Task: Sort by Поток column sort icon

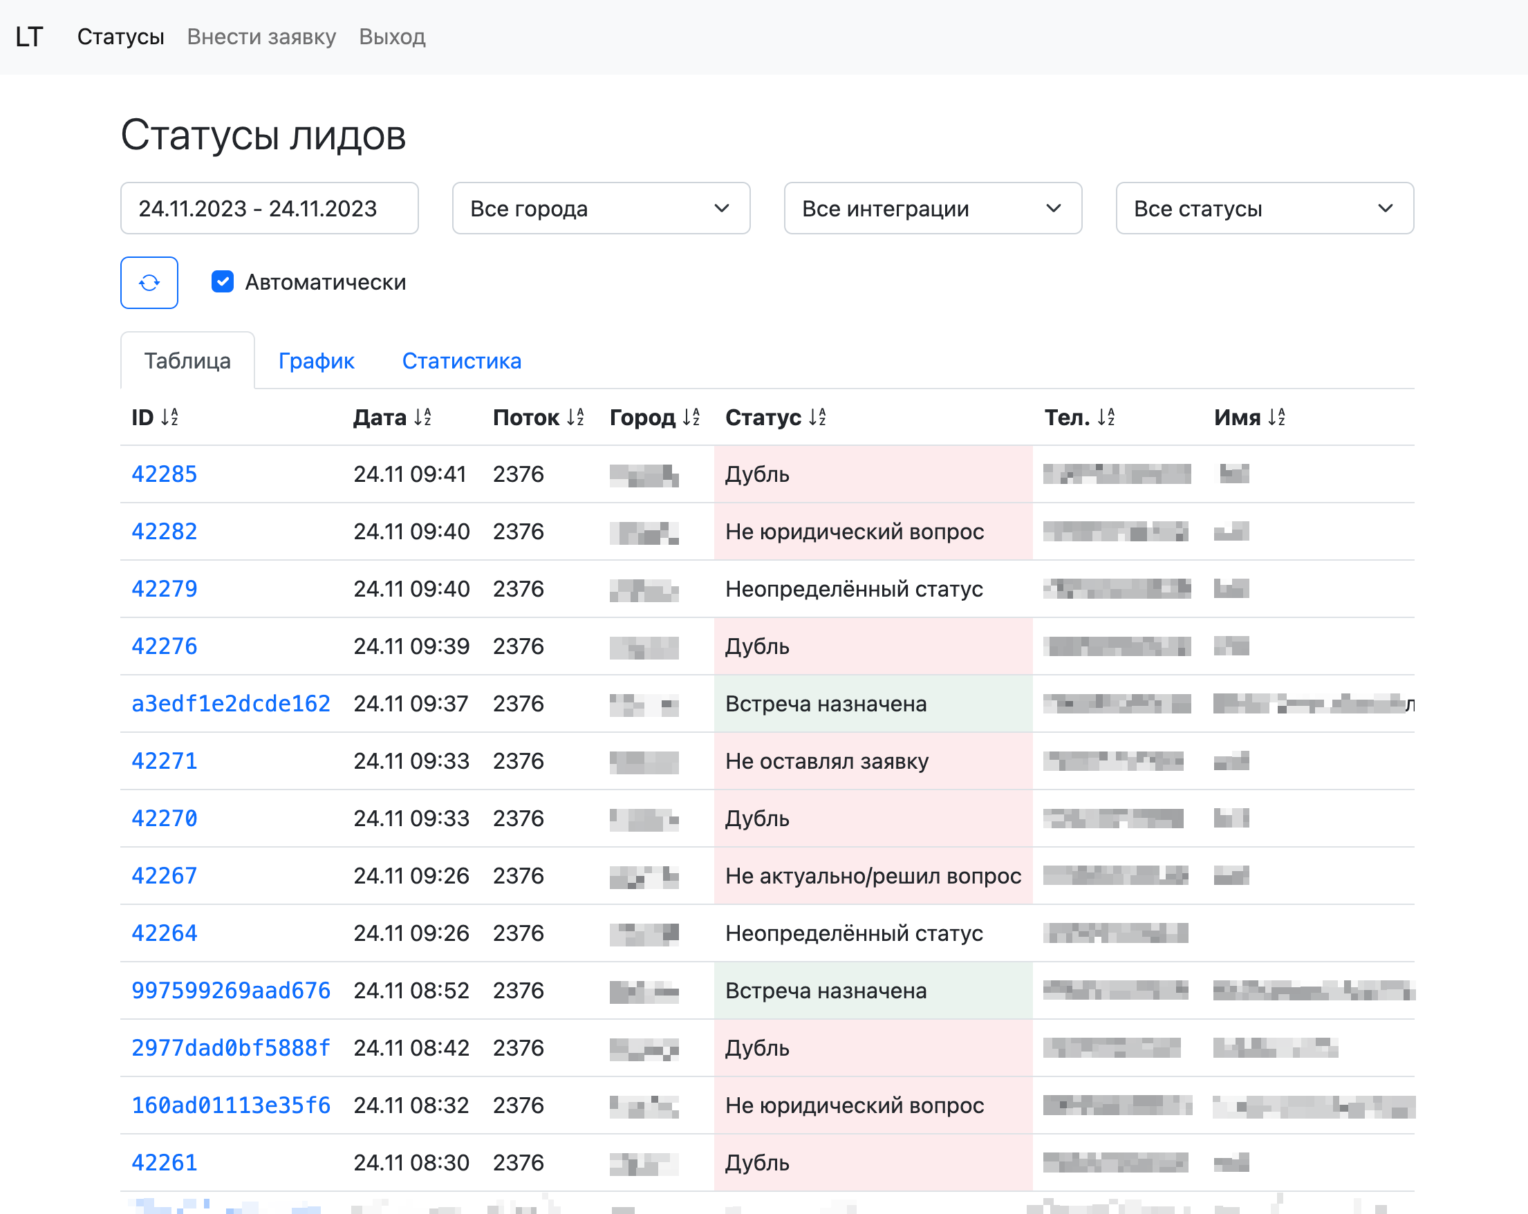Action: tap(575, 418)
